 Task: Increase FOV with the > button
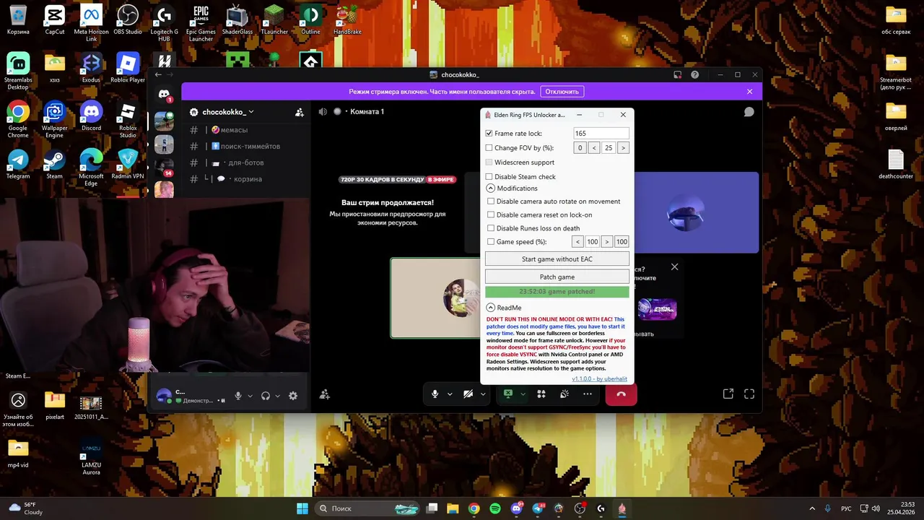tap(623, 148)
